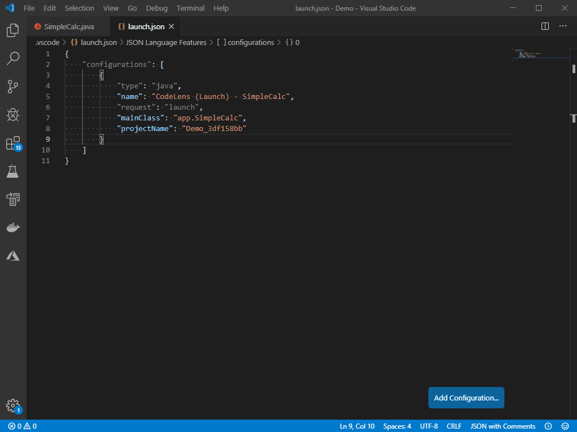Viewport: 577px width, 432px height.
Task: Select language mode JSON with Comments
Action: 503,426
